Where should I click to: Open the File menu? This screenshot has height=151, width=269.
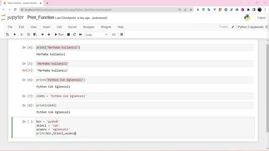[10, 27]
